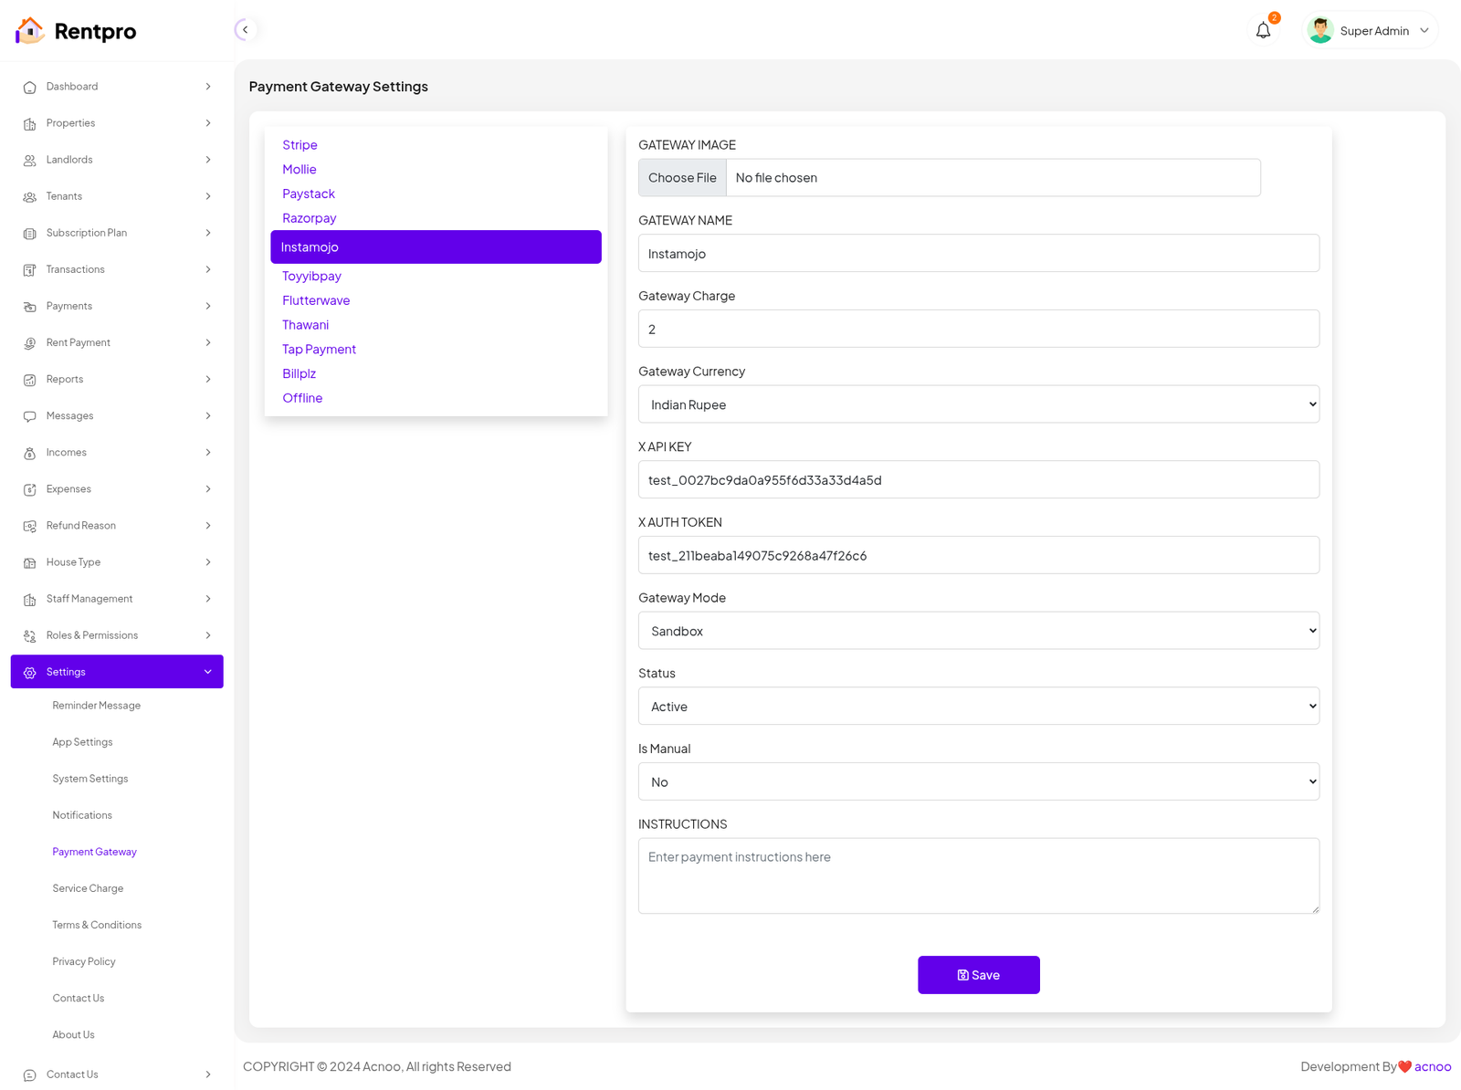Select the Stripe gateway tab
This screenshot has height=1090, width=1461.
(300, 145)
